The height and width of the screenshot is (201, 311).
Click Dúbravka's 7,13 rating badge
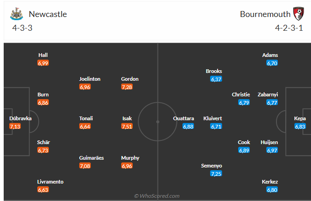point(15,126)
